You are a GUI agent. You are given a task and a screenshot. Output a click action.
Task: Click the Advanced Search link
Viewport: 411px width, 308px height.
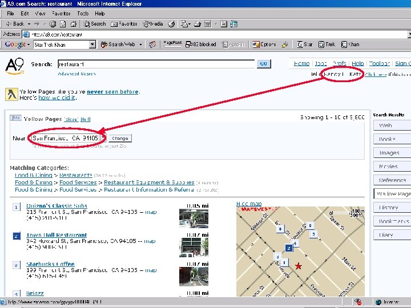[76, 74]
